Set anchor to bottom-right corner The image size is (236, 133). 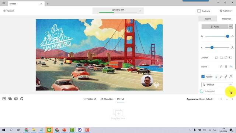coord(221,58)
